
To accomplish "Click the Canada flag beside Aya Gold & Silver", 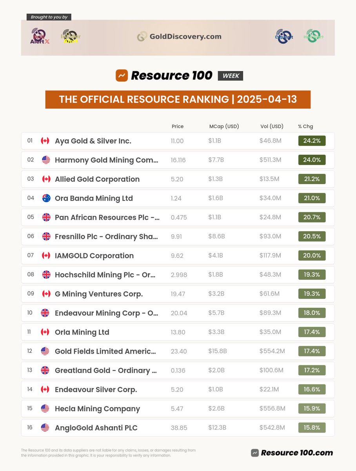I will point(45,141).
